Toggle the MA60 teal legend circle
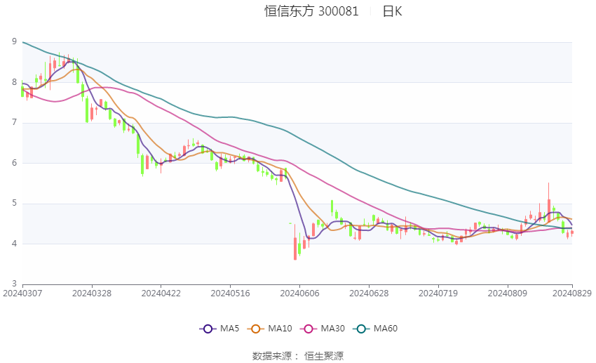The image size is (596, 363). (361, 329)
